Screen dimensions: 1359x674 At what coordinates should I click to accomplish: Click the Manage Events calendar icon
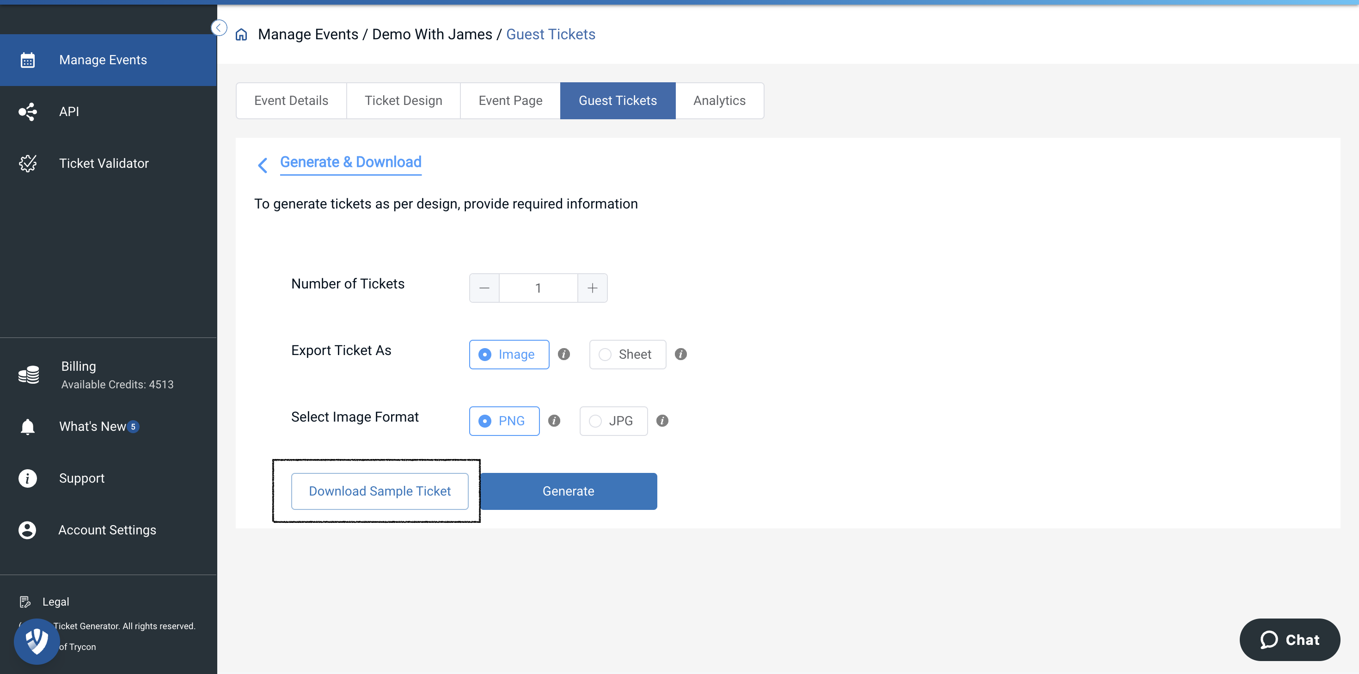(x=27, y=60)
